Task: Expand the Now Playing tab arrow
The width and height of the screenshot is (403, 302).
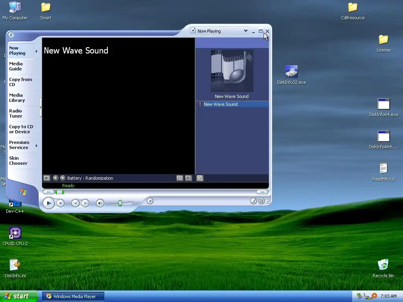Action: coord(37,51)
